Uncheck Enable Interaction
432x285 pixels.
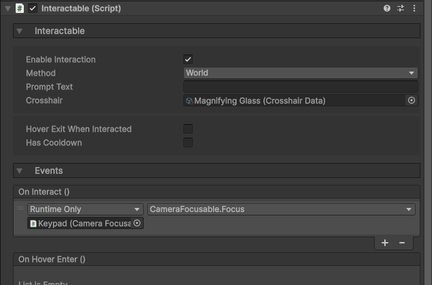pyautogui.click(x=188, y=59)
